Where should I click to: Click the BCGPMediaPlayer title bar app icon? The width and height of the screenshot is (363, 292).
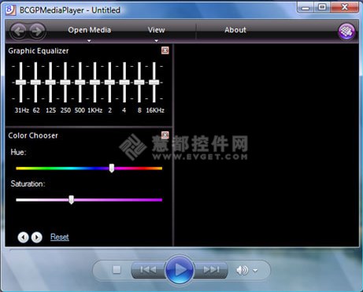pyautogui.click(x=10, y=10)
